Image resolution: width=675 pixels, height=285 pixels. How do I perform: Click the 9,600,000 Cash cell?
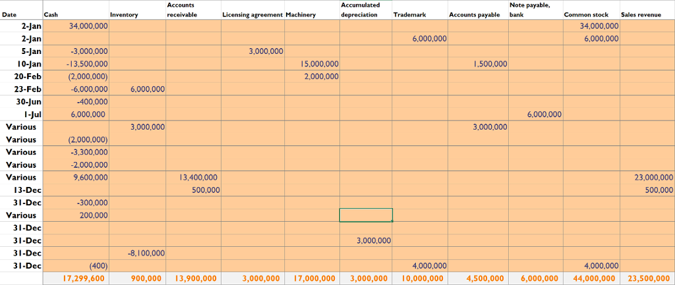[x=76, y=177]
